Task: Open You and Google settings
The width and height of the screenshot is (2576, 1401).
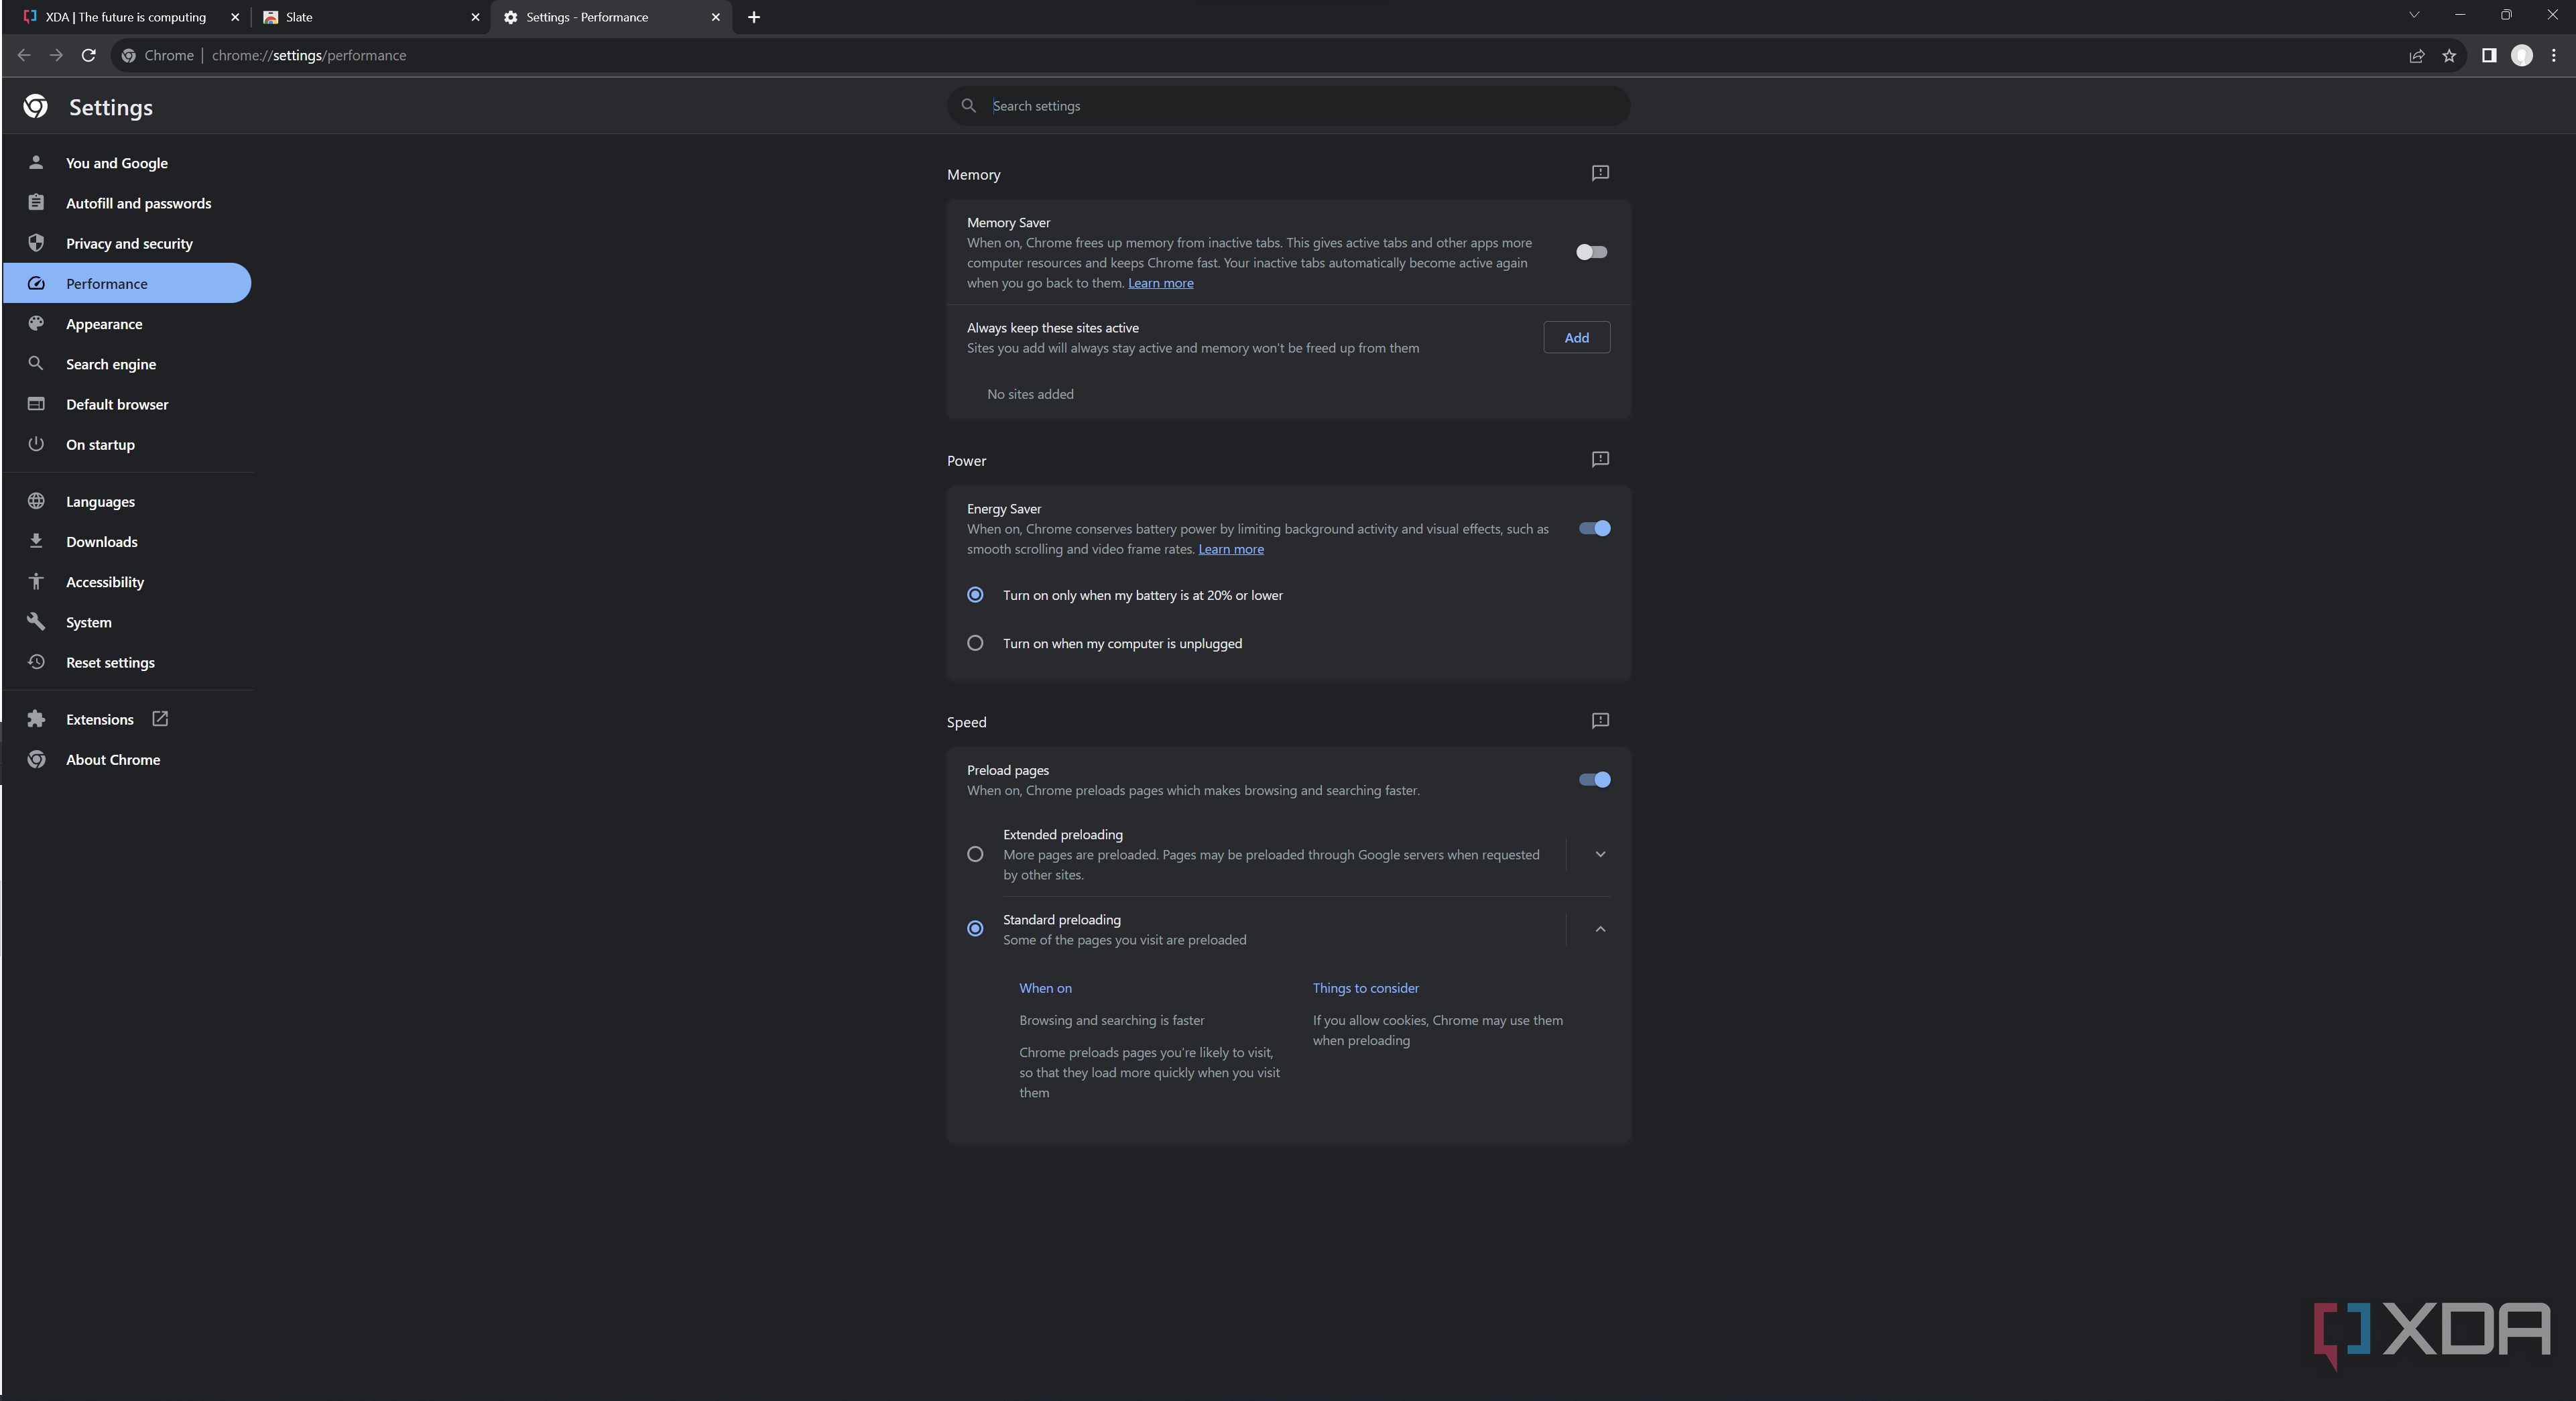Action: click(x=128, y=163)
